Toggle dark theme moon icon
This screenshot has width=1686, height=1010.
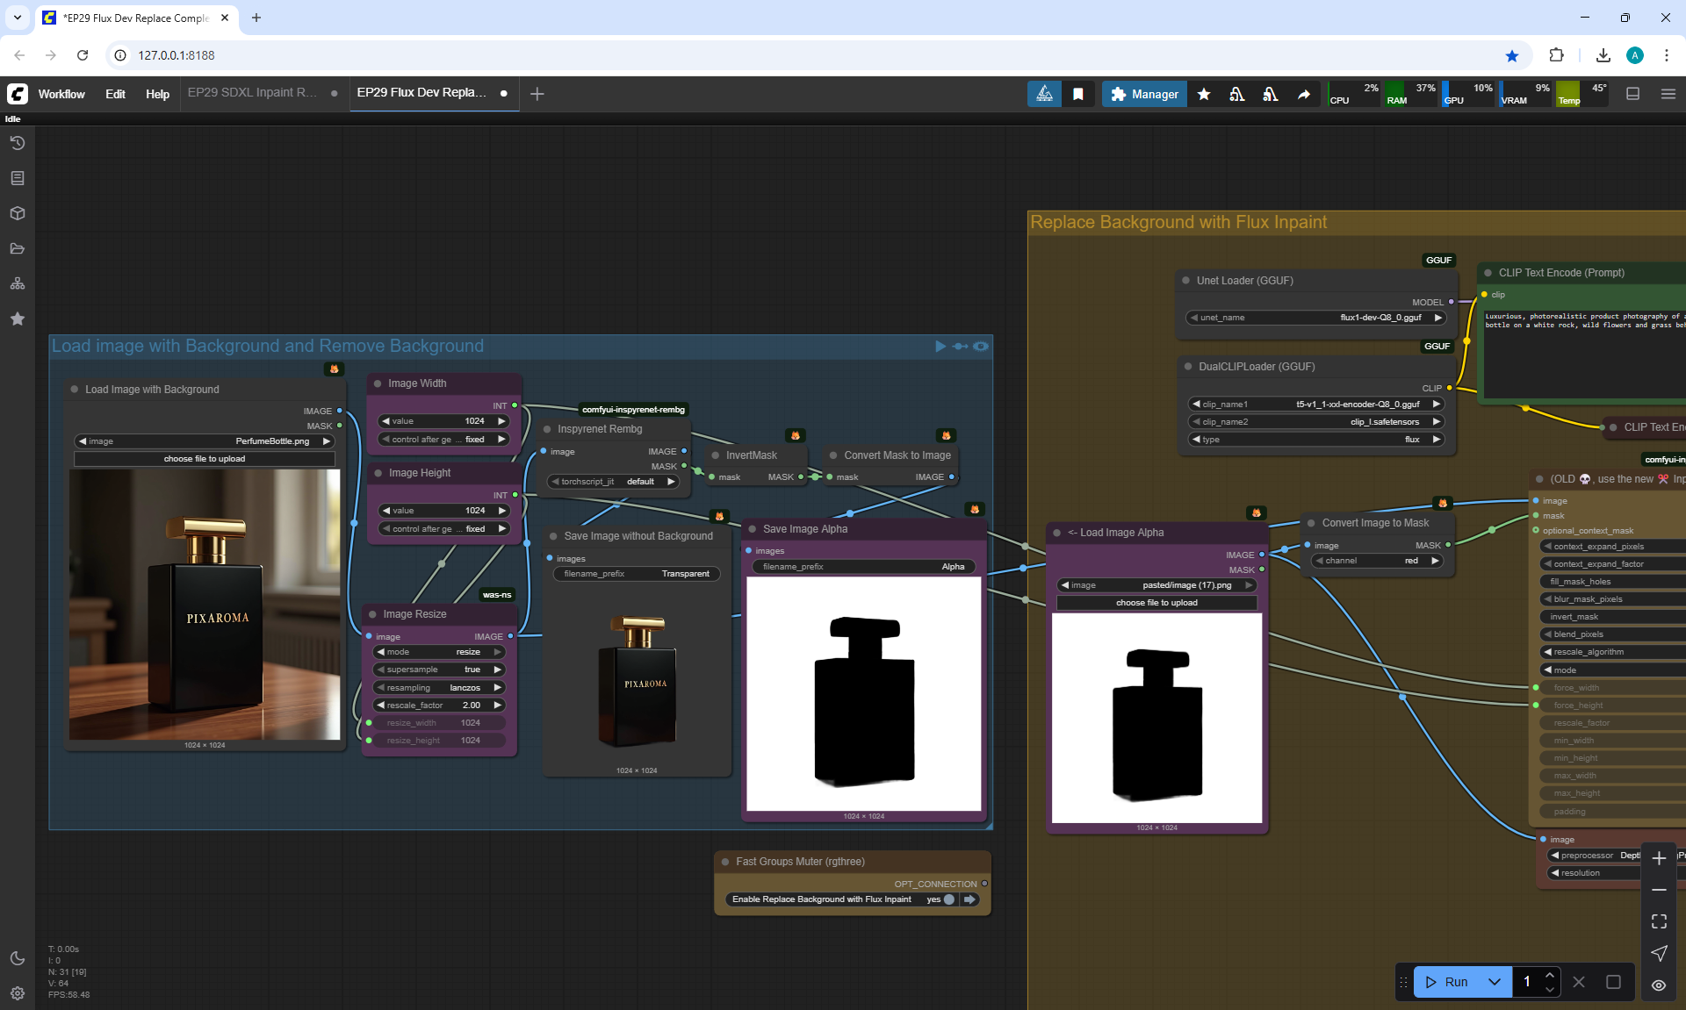click(18, 958)
